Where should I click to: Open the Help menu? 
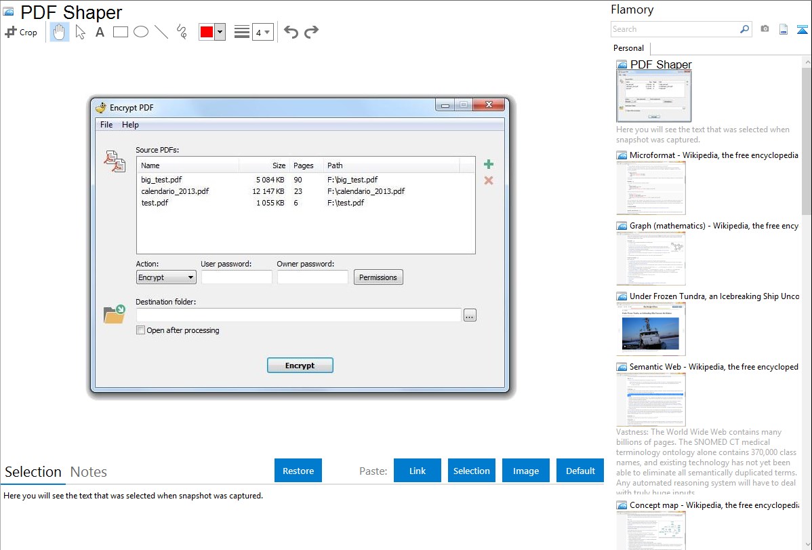coord(130,124)
